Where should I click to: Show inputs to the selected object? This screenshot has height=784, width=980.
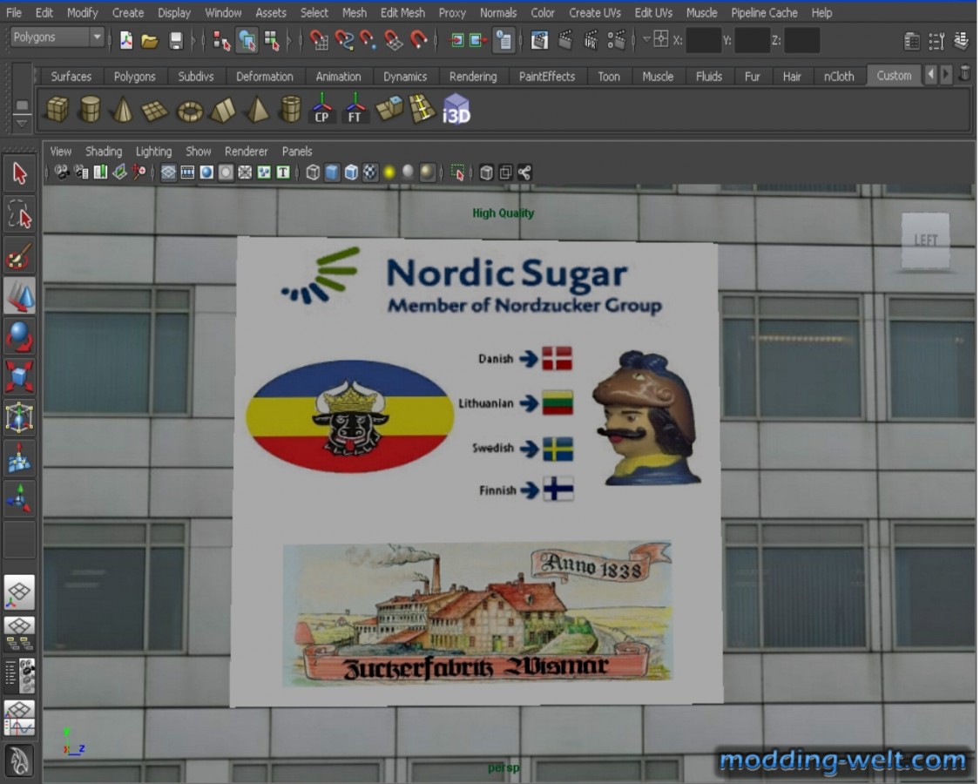(457, 41)
